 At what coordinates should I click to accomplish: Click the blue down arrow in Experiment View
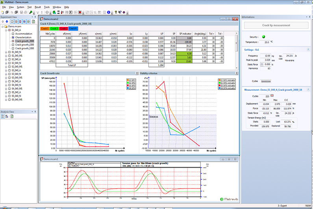coord(7,21)
